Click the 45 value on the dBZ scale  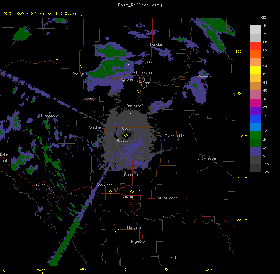point(265,91)
